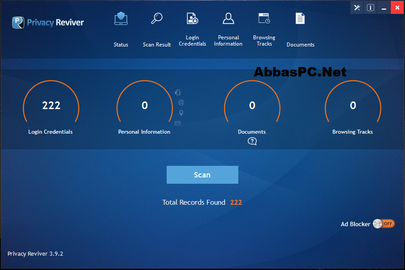The width and height of the screenshot is (405, 270).
Task: Click the Personal Information gauge showing 0
Action: 145,102
